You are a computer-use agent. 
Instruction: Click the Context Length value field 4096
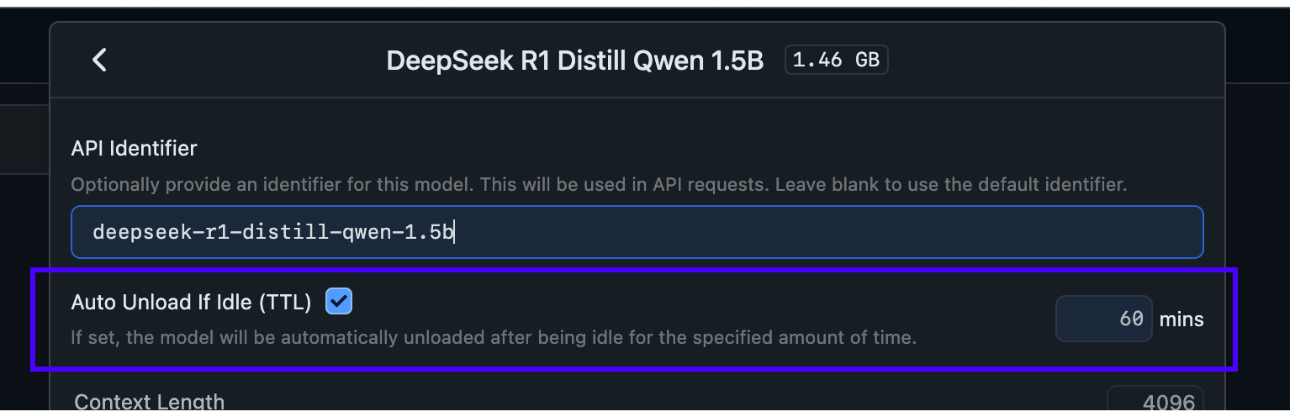(x=1155, y=401)
